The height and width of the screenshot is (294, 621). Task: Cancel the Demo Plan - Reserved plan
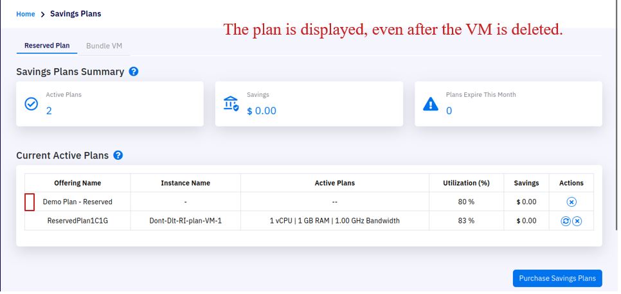tap(571, 202)
